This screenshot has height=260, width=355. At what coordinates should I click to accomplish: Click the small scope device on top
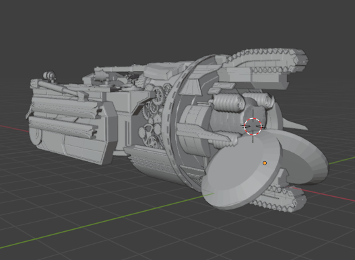(x=49, y=76)
